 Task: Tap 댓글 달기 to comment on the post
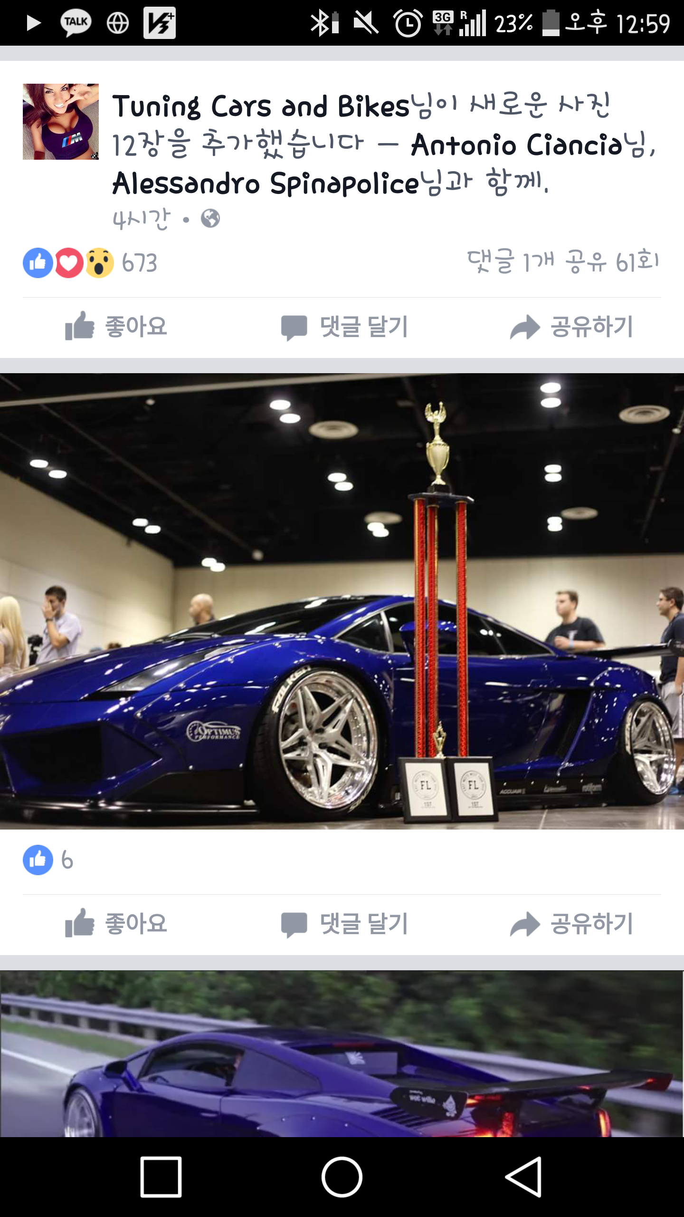pyautogui.click(x=344, y=327)
